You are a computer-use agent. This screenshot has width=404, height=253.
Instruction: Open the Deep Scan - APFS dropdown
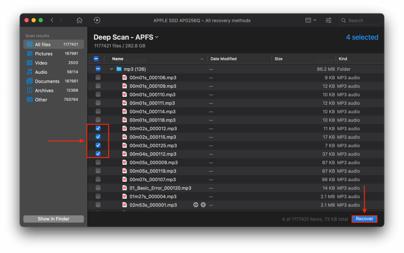pyautogui.click(x=126, y=37)
